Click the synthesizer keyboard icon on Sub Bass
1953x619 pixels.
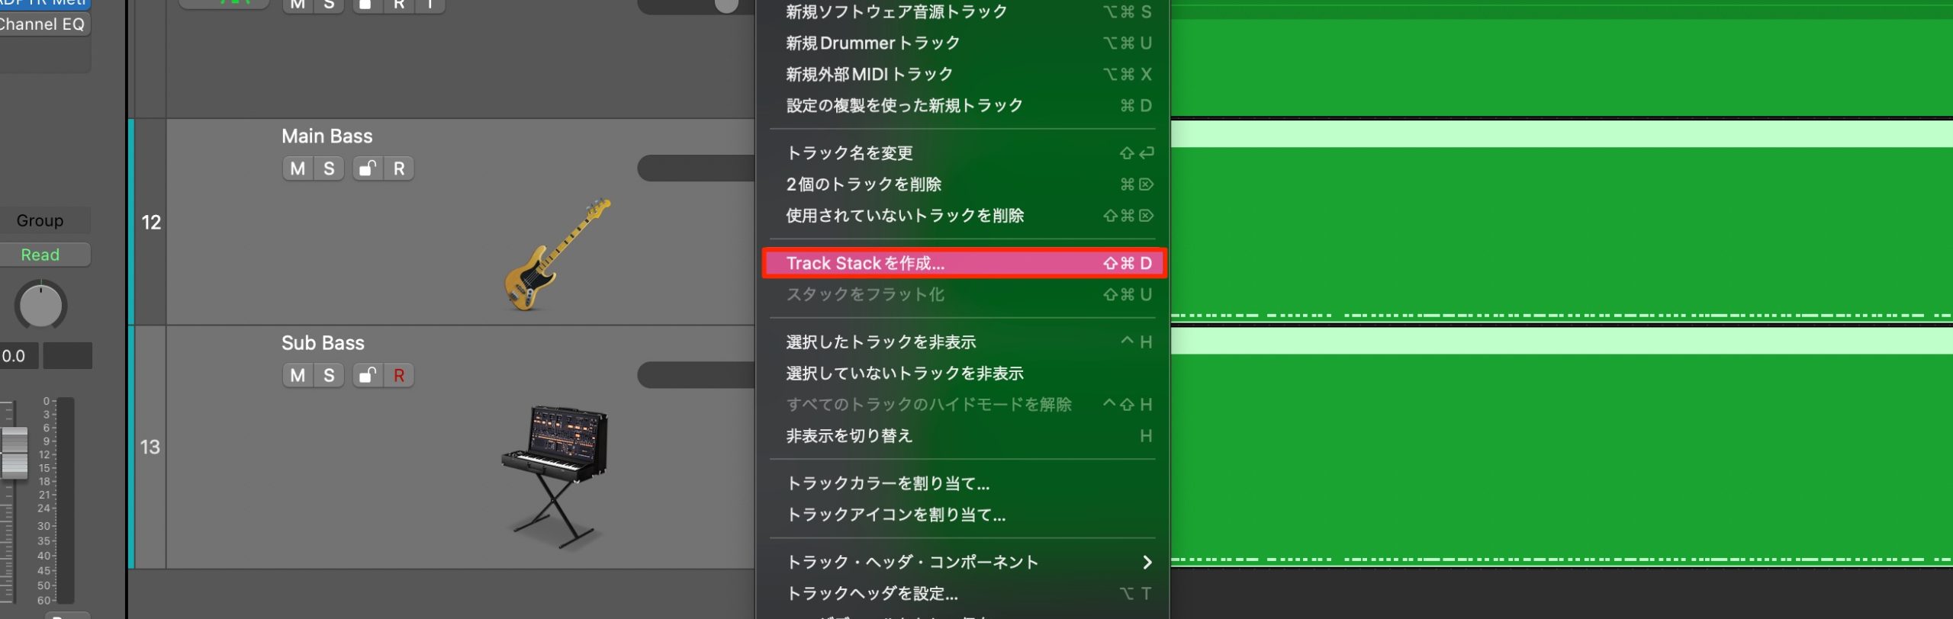(x=555, y=476)
